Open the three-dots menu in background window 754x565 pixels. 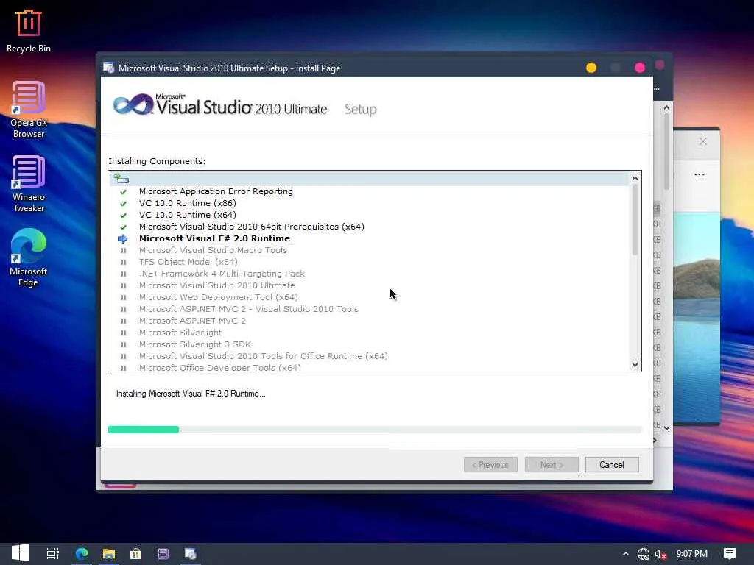click(x=700, y=174)
